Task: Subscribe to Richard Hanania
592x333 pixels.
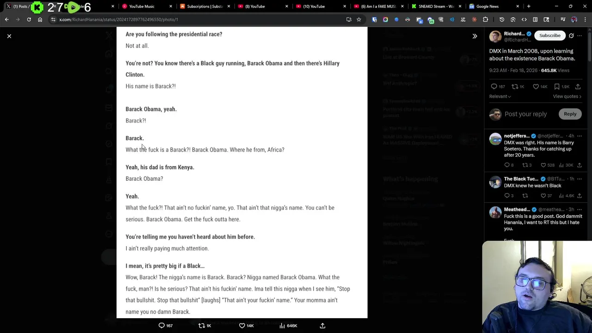Action: point(549,36)
